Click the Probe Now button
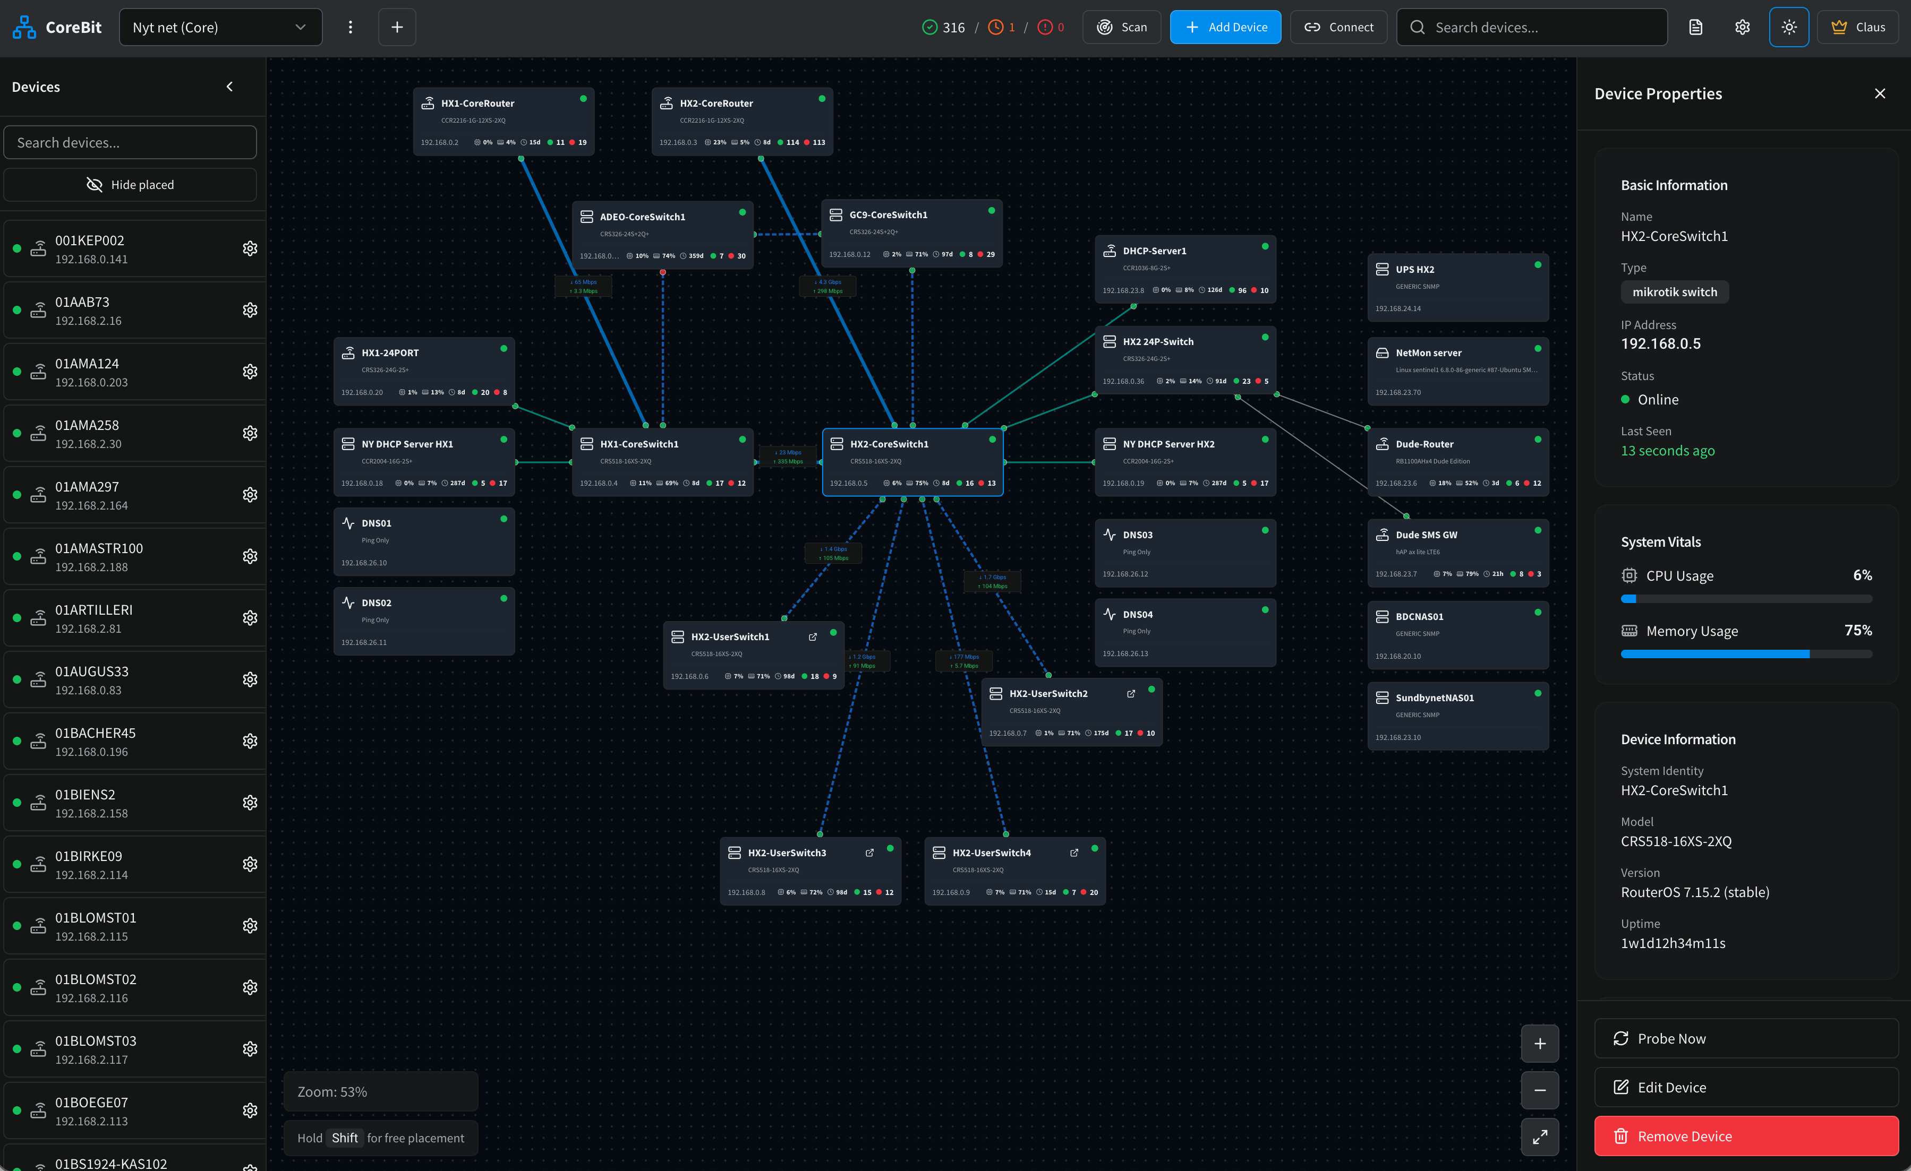The height and width of the screenshot is (1171, 1911). click(x=1746, y=1038)
